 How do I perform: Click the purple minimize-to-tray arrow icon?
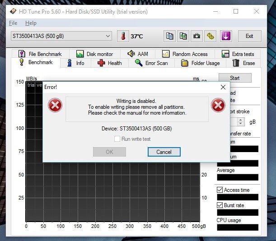226,36
